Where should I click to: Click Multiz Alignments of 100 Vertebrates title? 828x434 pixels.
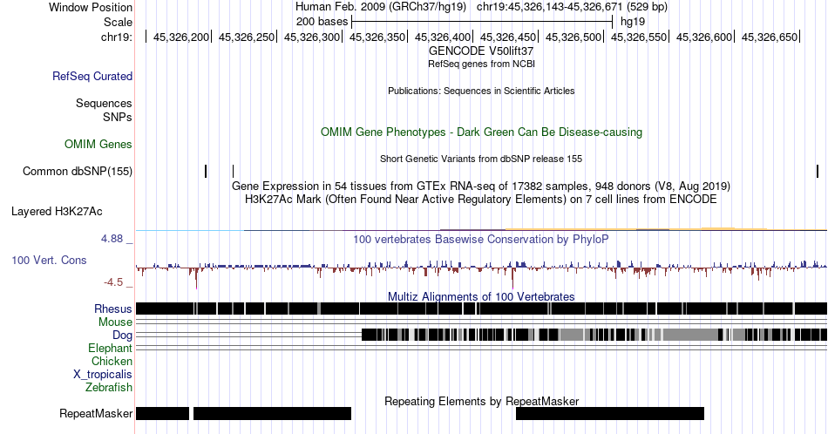[x=481, y=296]
